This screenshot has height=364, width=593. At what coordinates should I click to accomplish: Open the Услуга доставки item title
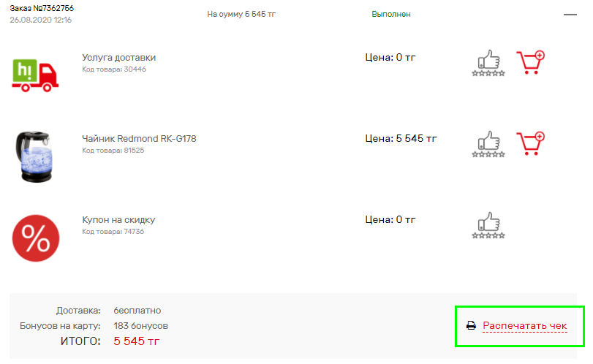point(119,58)
